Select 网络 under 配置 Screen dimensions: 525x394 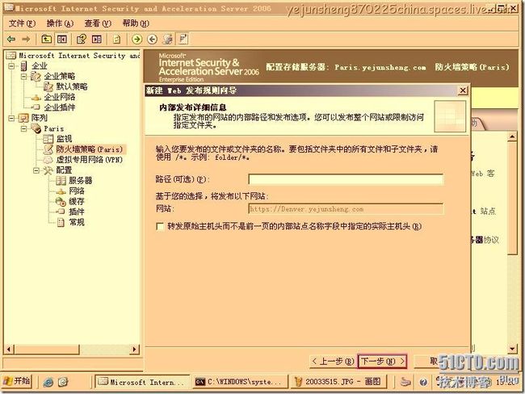[77, 191]
